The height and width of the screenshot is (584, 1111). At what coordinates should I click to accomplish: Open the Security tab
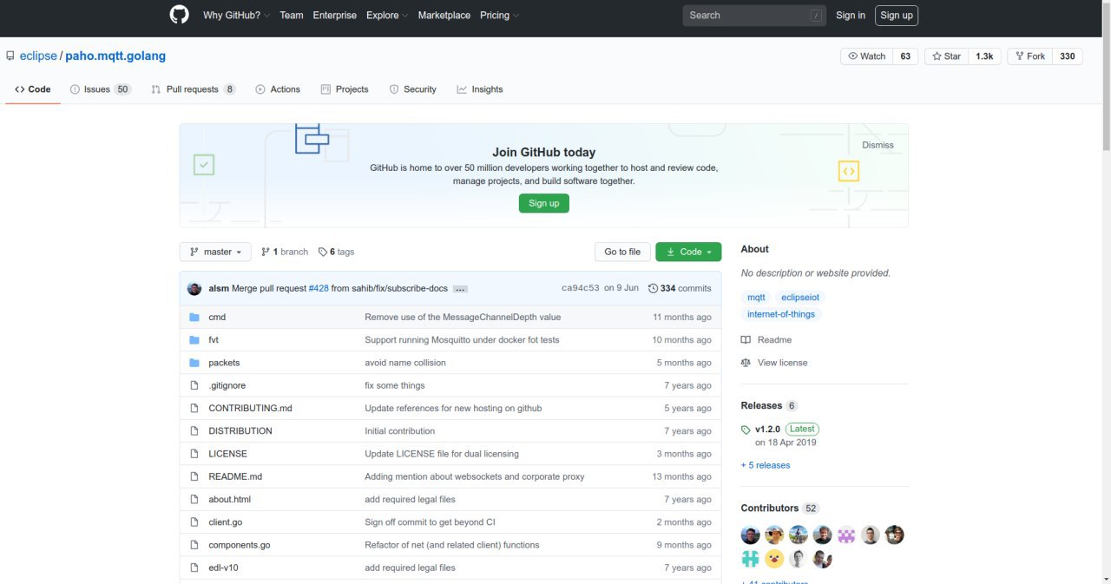pyautogui.click(x=412, y=89)
